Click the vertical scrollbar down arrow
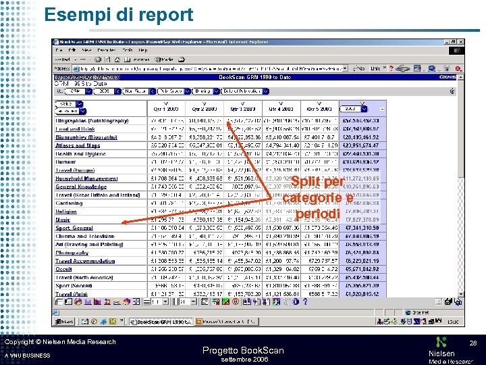 tap(461, 293)
